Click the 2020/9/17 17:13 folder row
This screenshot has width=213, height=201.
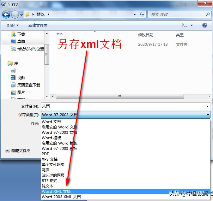pyautogui.click(x=131, y=44)
